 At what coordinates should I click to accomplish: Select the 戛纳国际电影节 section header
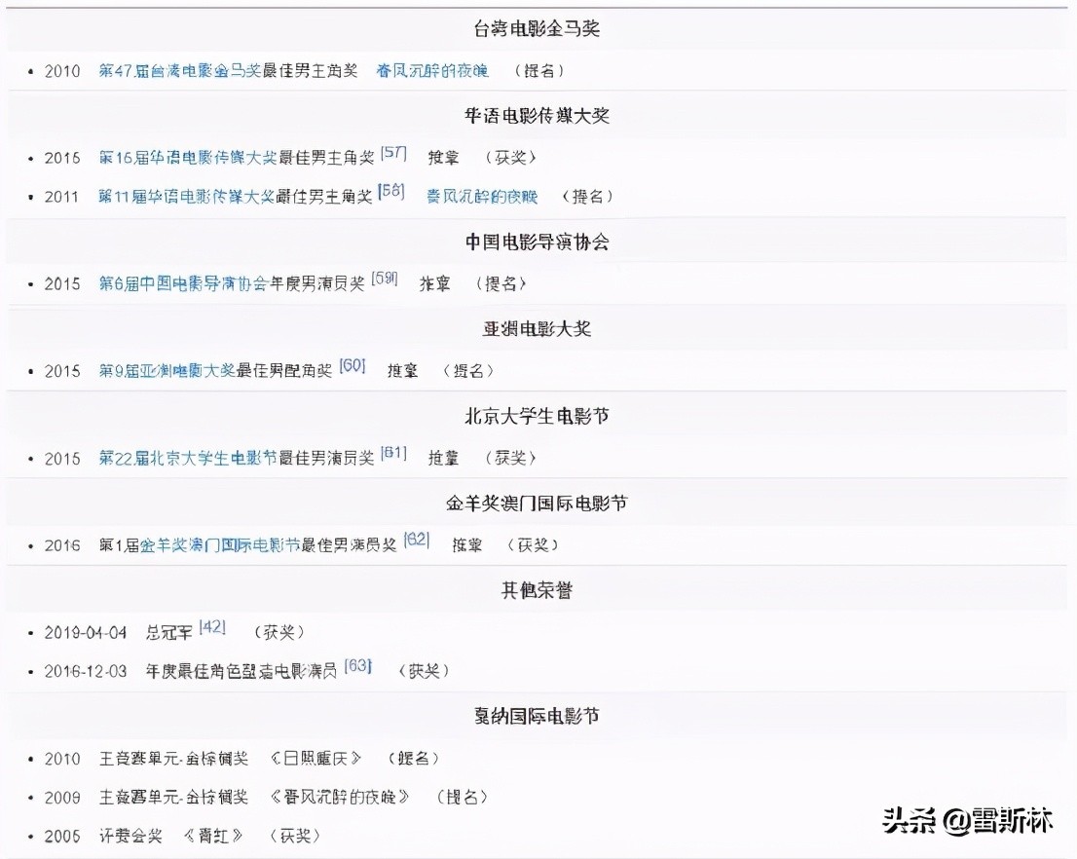(538, 715)
